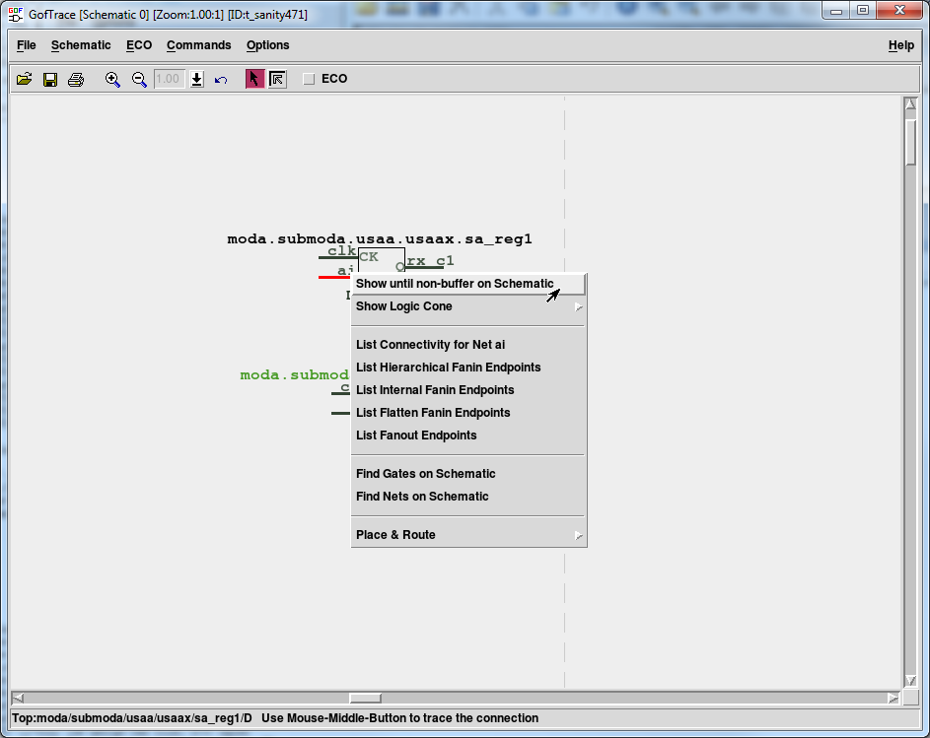Click the download arrow toolbar icon

click(197, 79)
